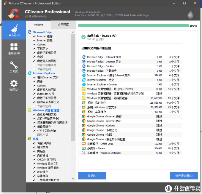
Task: Uncheck 清空回收站 under 系统
Action: click(34, 143)
